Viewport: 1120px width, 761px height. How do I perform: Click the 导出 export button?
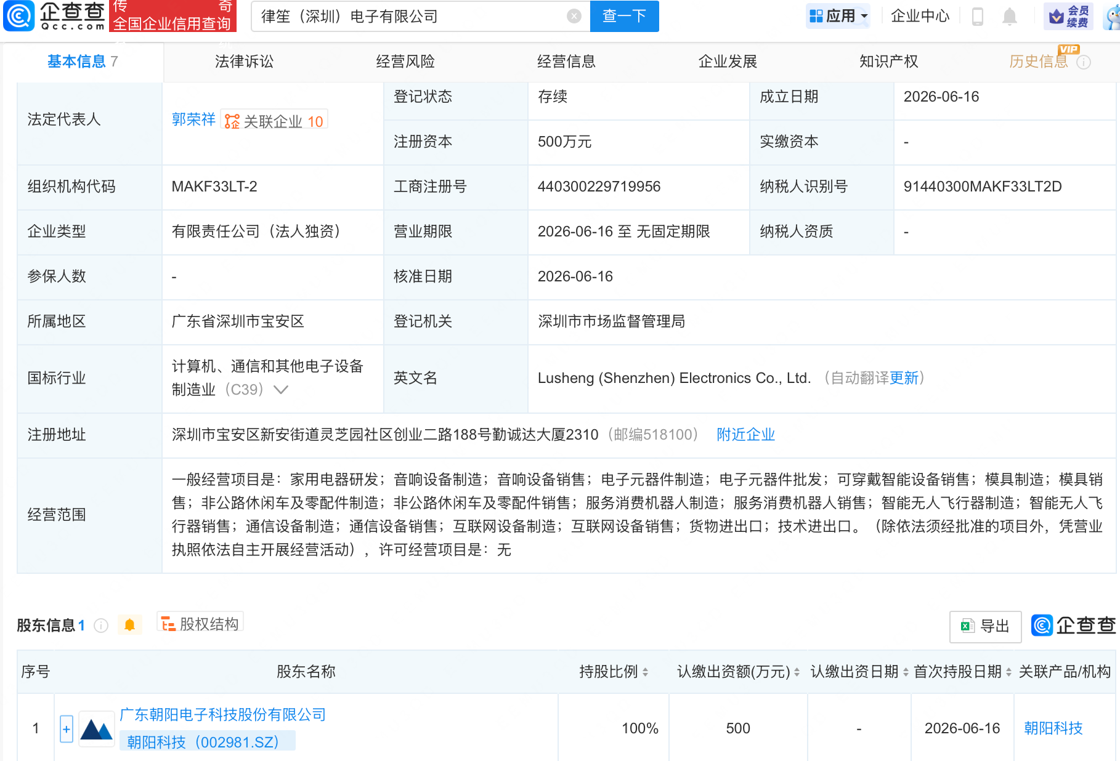point(985,626)
